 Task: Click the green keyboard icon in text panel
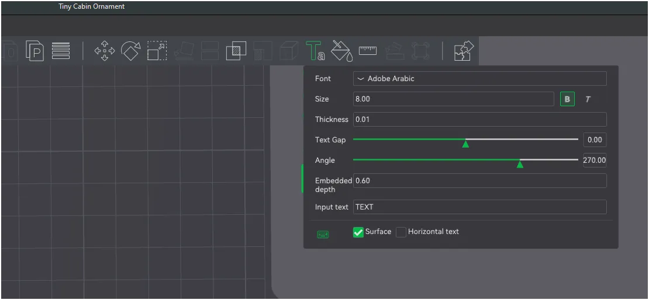(323, 234)
